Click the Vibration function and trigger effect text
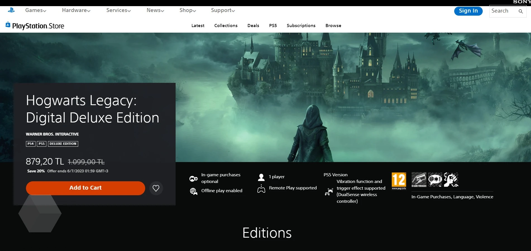Image resolution: width=531 pixels, height=251 pixels. pos(361,191)
